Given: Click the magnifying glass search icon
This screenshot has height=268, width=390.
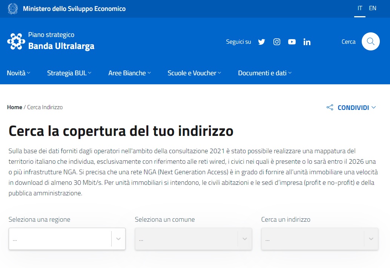Looking at the screenshot, I should point(370,41).
